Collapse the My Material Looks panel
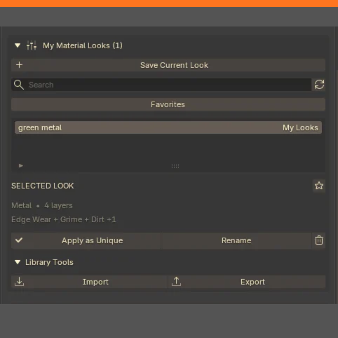338x338 pixels. [18, 46]
